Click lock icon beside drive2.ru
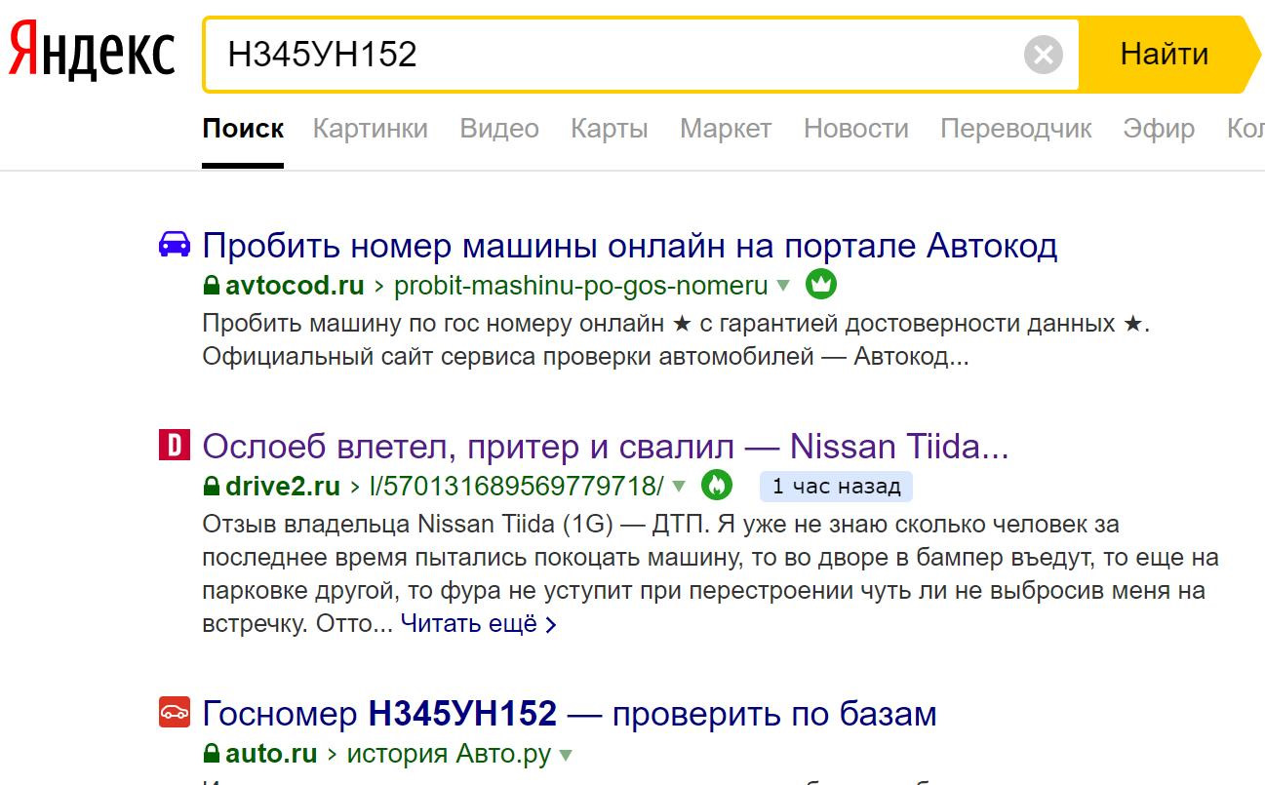This screenshot has width=1265, height=785. (x=211, y=486)
